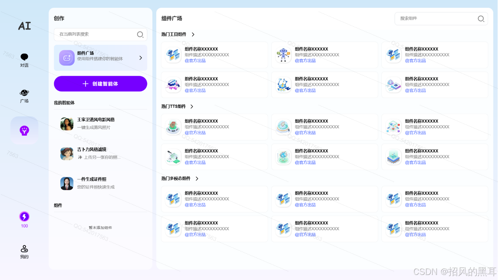The image size is (498, 280).
Task: Click 组件名称XXXXXX on the globe icon card
Action: (311, 151)
